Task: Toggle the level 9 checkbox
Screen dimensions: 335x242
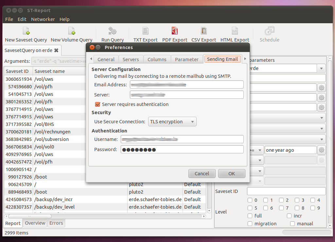Action: [313, 208]
